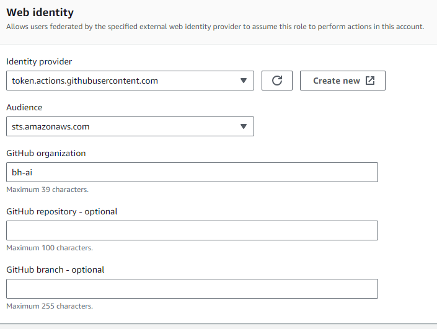Click the external link icon on Create new

(370, 81)
